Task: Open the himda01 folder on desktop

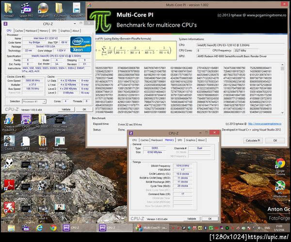Action: pyautogui.click(x=9, y=10)
